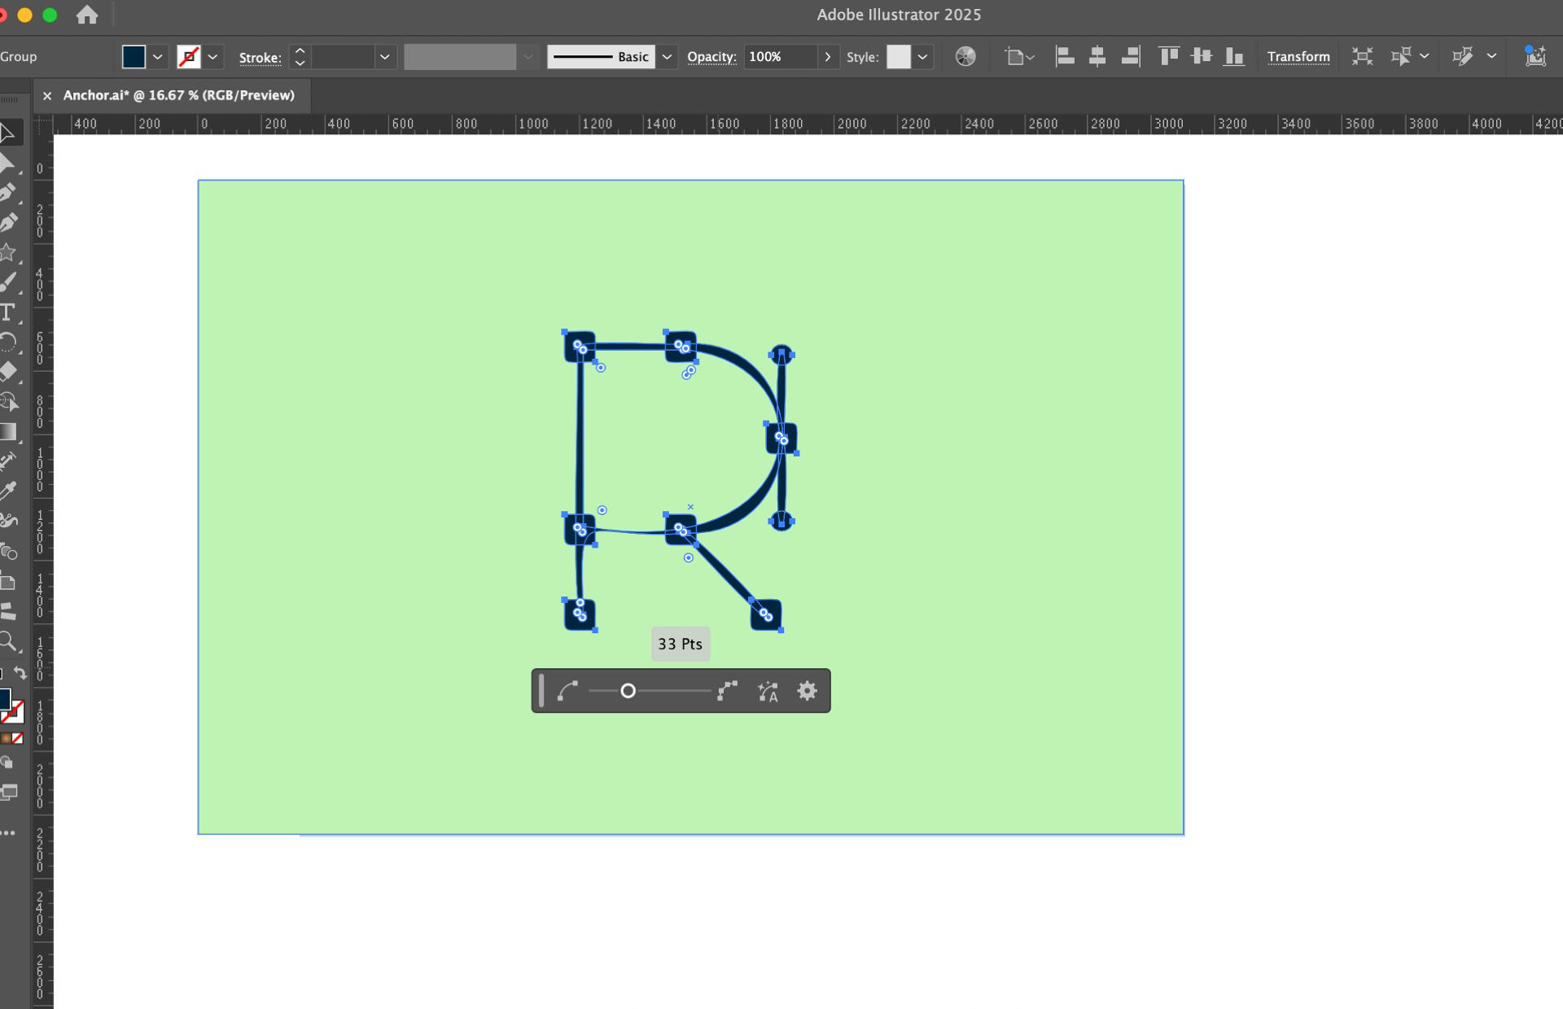The height and width of the screenshot is (1009, 1563).
Task: Open the Basic brush definition dropdown
Action: (x=667, y=57)
